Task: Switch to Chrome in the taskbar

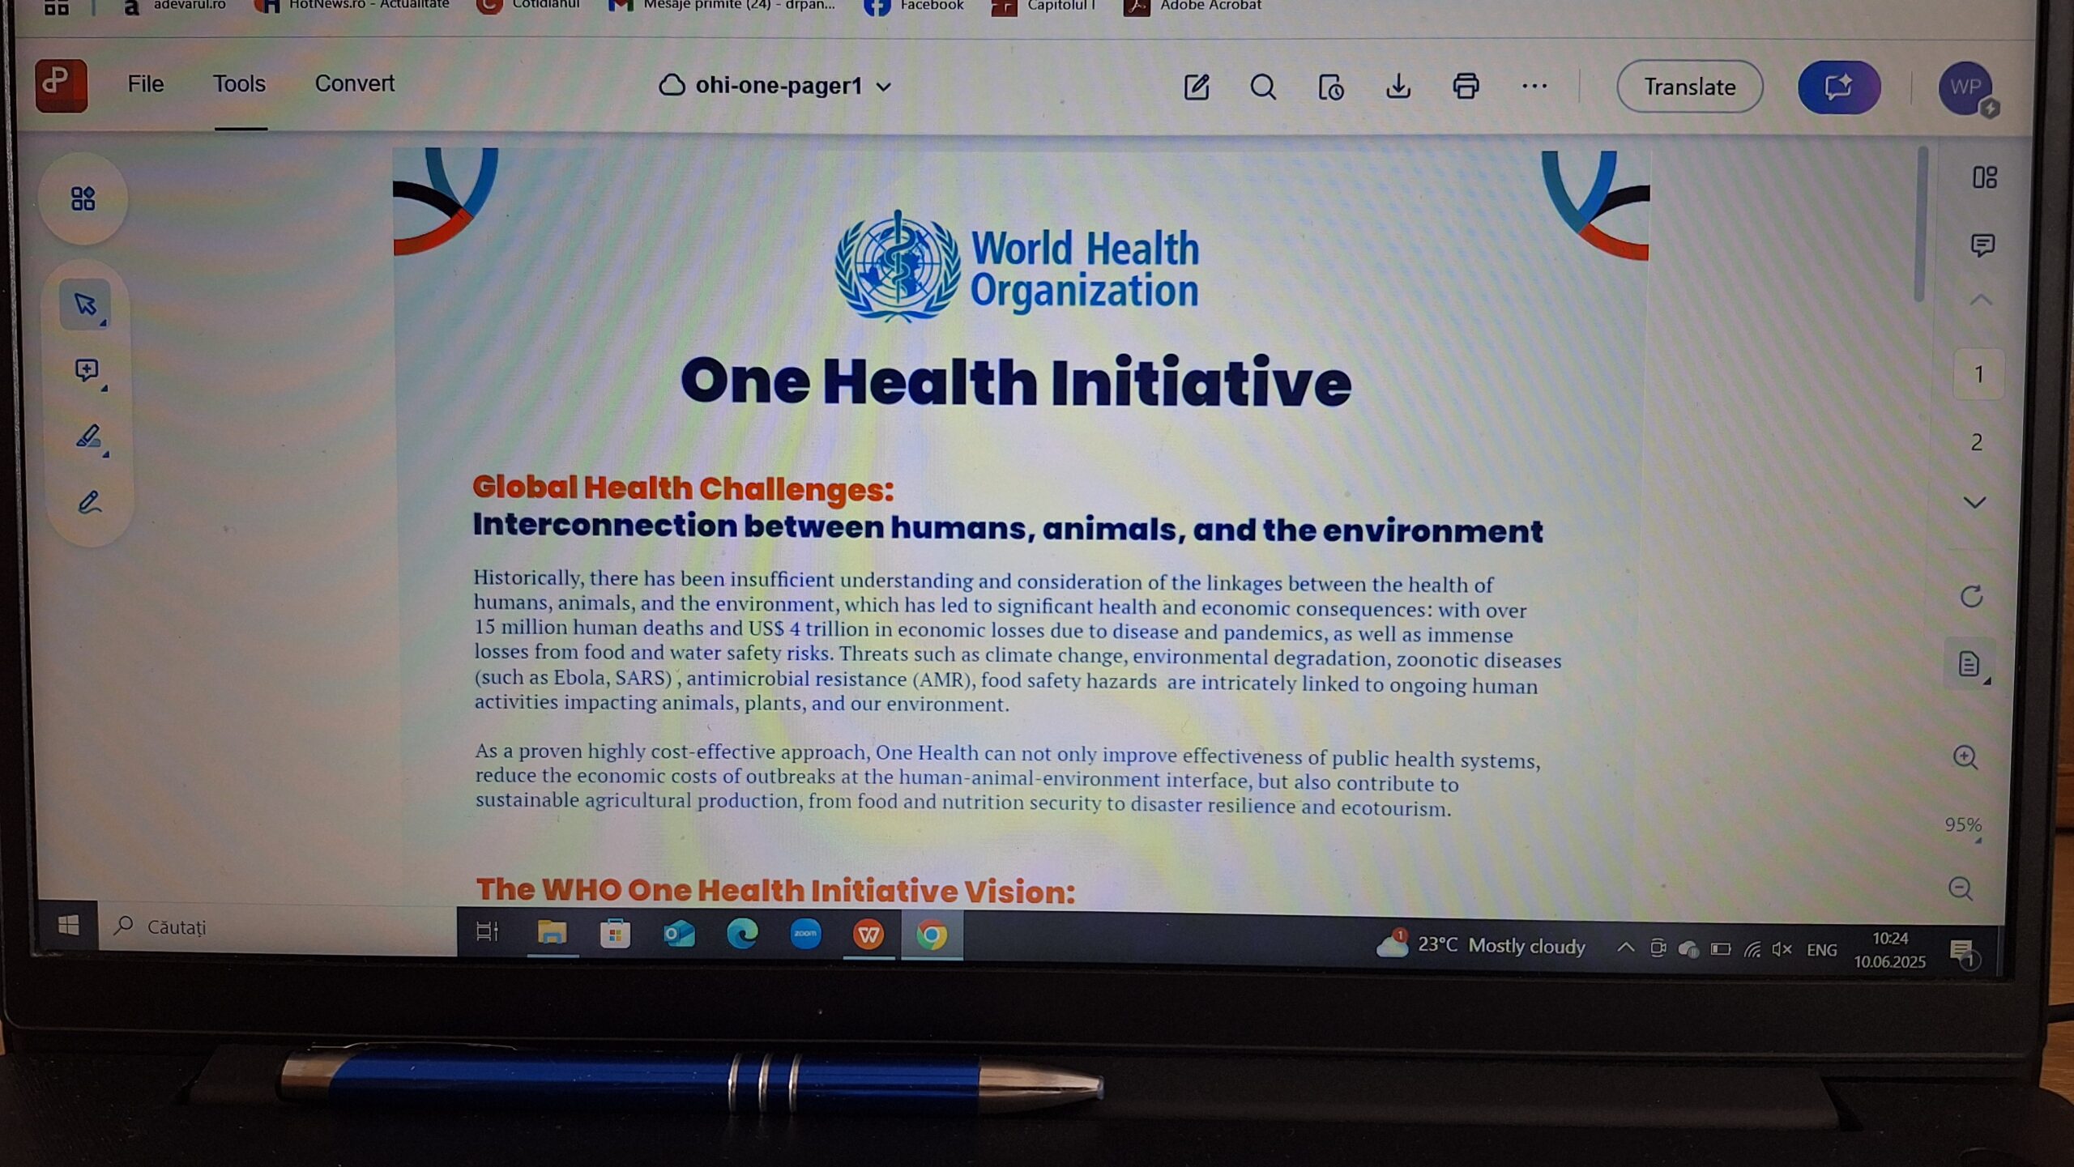Action: pos(932,936)
